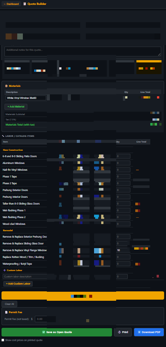Set quantity for Remove & Replace Exterior Prehung Door

click(123, 237)
